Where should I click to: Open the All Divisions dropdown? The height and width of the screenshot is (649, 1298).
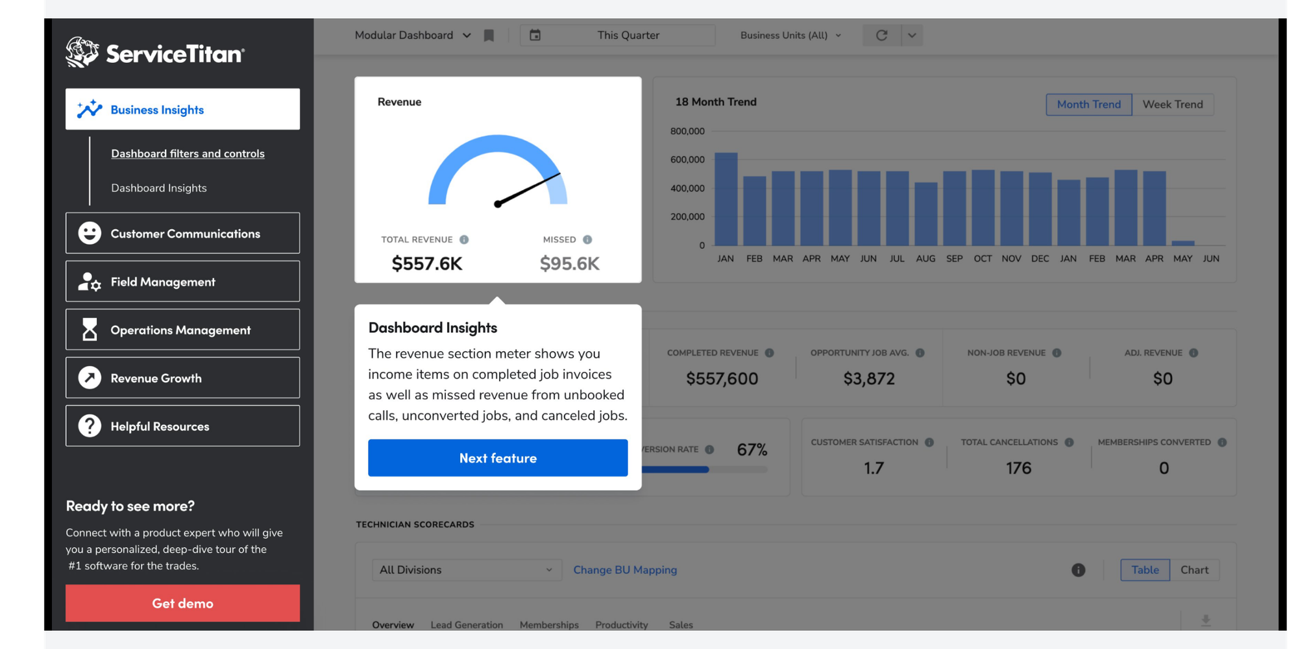point(466,570)
